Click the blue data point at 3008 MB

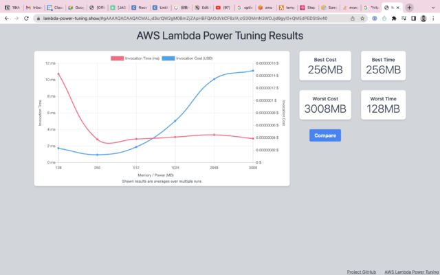(x=253, y=70)
